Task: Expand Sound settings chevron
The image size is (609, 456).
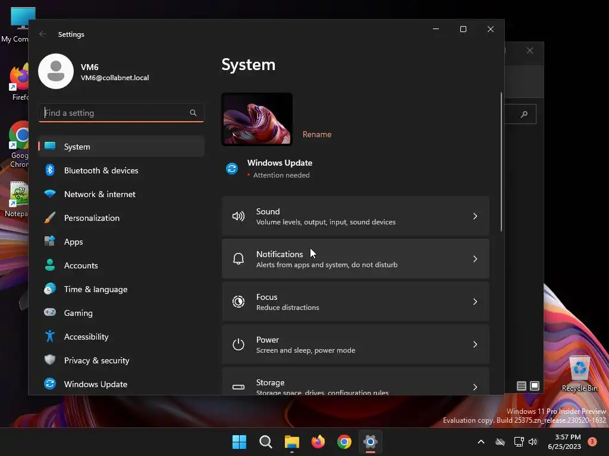Action: pos(475,216)
